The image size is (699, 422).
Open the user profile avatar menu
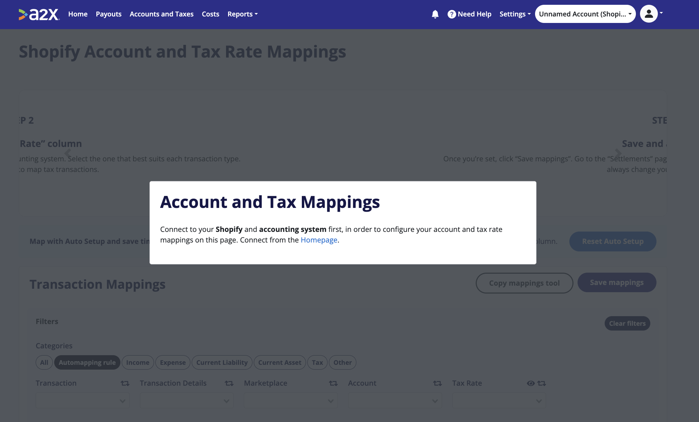(x=649, y=14)
